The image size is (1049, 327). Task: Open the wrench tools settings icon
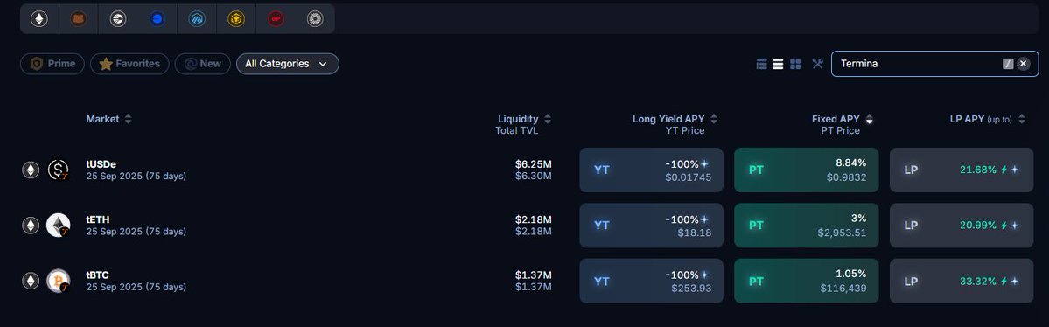click(x=817, y=64)
